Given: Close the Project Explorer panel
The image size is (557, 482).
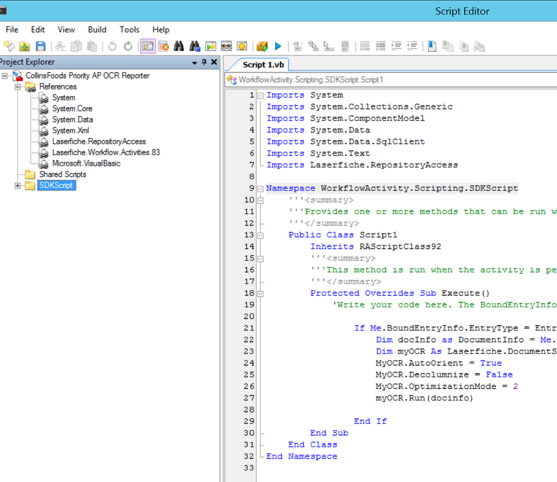Looking at the screenshot, I should [x=214, y=62].
